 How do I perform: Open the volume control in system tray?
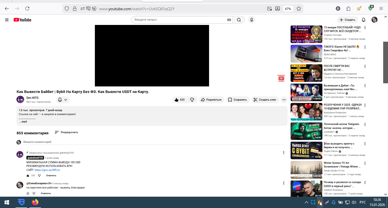pos(354,202)
